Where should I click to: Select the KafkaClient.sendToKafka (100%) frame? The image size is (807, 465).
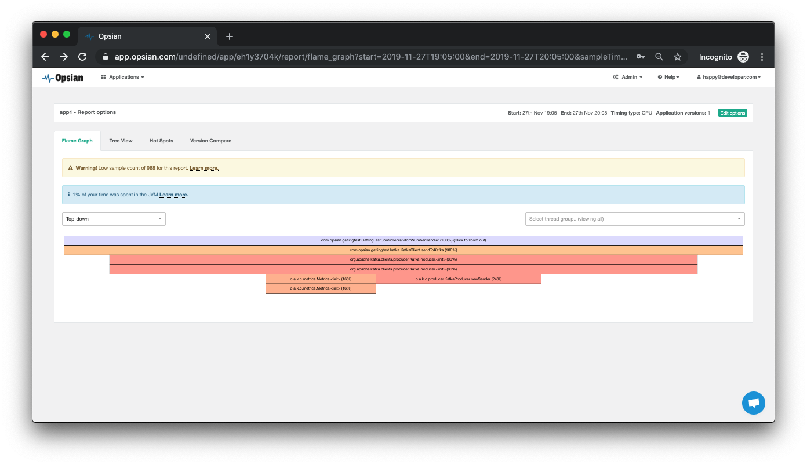403,250
